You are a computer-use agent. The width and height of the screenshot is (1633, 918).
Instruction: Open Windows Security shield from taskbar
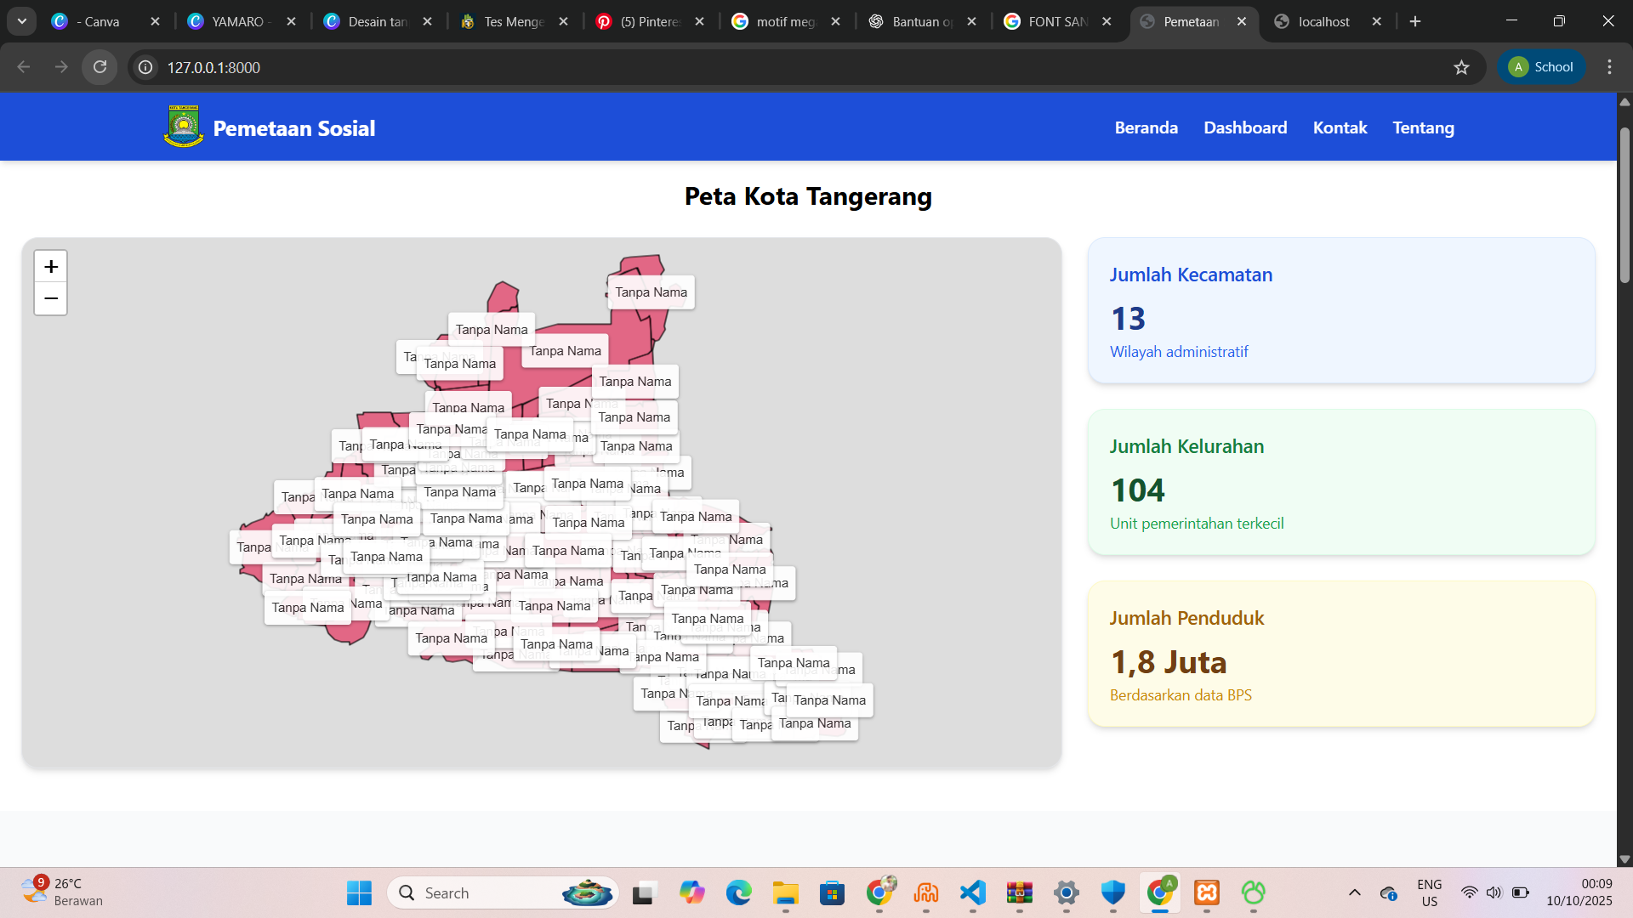1112,892
